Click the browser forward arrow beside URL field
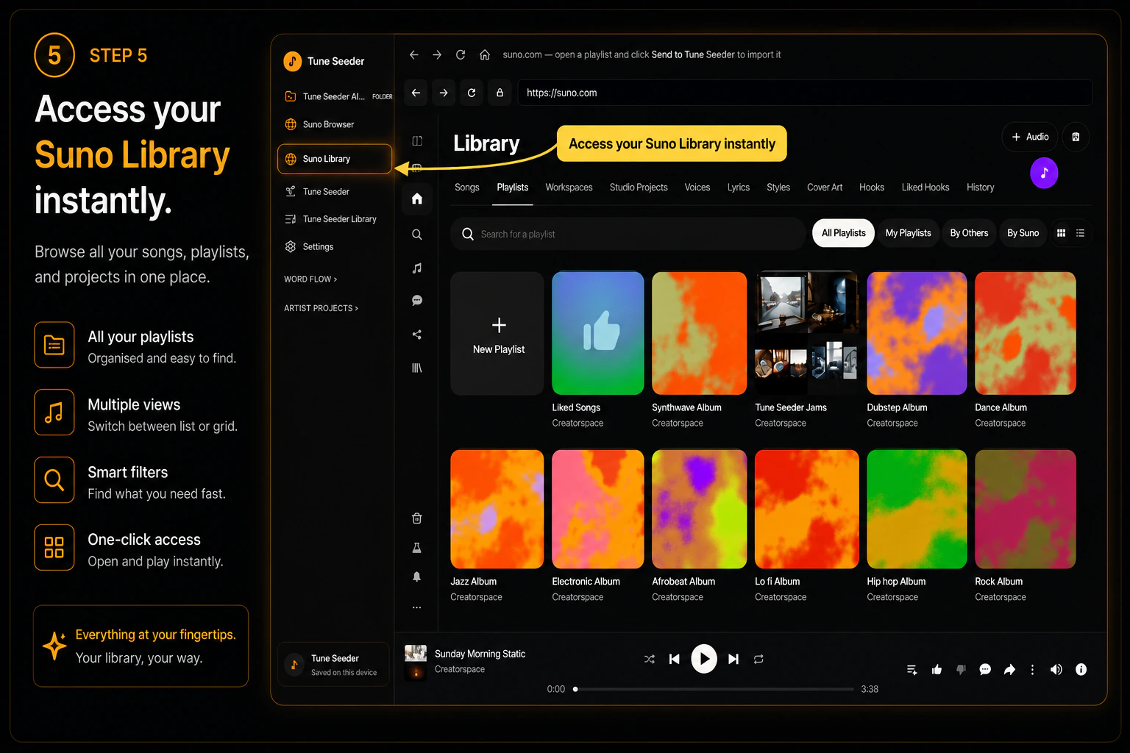Viewport: 1130px width, 753px height. 444,93
